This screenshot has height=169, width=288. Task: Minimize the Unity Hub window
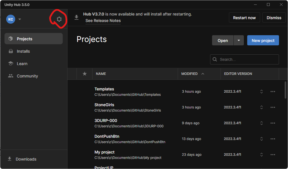coord(255,5)
